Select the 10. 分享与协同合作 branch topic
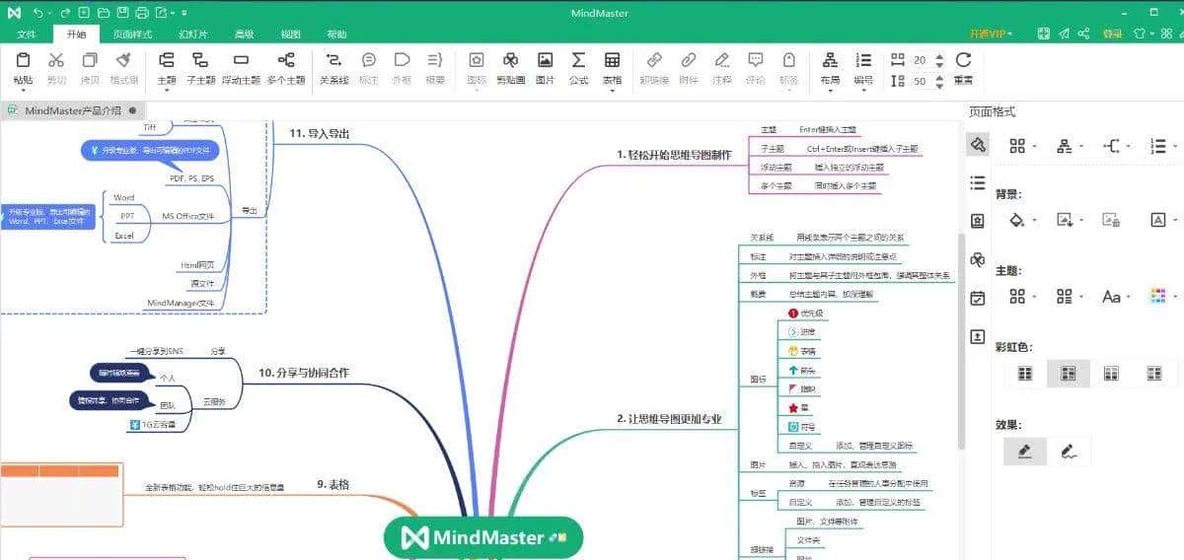This screenshot has height=560, width=1184. tap(303, 373)
